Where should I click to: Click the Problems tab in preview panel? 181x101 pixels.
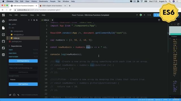174,36
